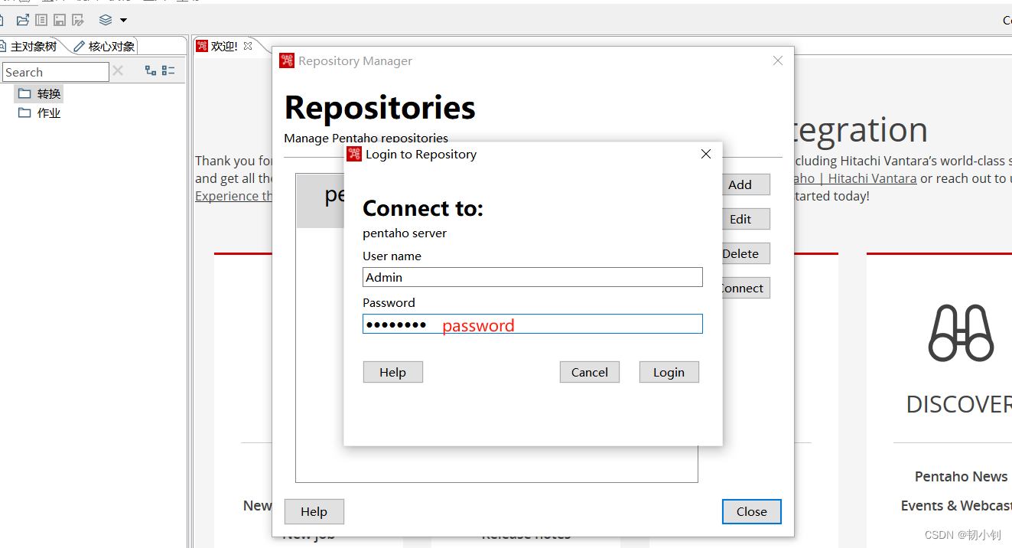
Task: Click the 'pentaho server' text in login dialog
Action: point(405,233)
